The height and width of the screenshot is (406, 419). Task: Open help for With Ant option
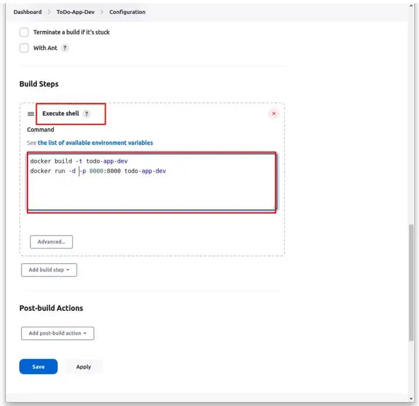point(65,48)
